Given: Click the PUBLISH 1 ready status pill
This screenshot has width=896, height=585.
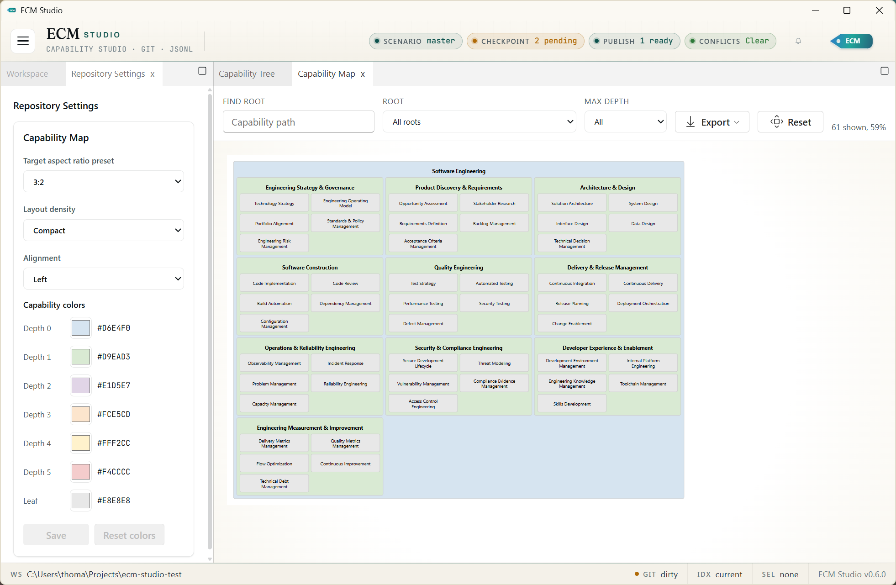Looking at the screenshot, I should (634, 41).
